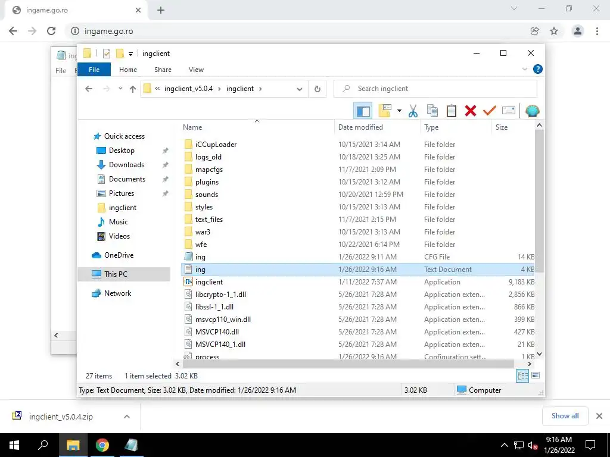The width and height of the screenshot is (610, 457).
Task: Switch to details view layout button
Action: click(x=522, y=375)
